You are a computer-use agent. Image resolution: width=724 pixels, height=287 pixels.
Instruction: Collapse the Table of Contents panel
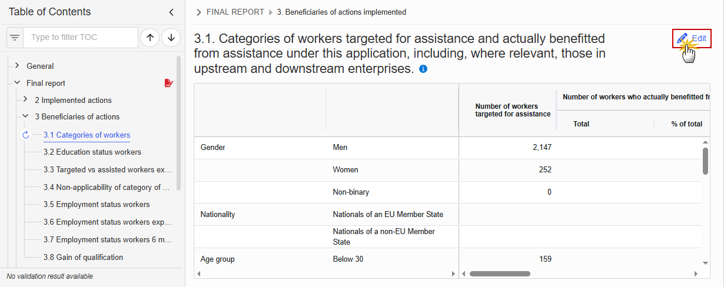[x=171, y=12]
